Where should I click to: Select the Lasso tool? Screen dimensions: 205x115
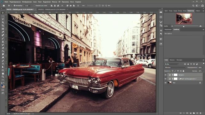coord(3,19)
